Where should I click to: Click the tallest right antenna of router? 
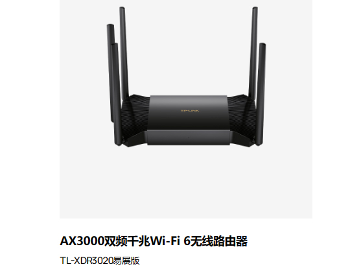pos(253,52)
